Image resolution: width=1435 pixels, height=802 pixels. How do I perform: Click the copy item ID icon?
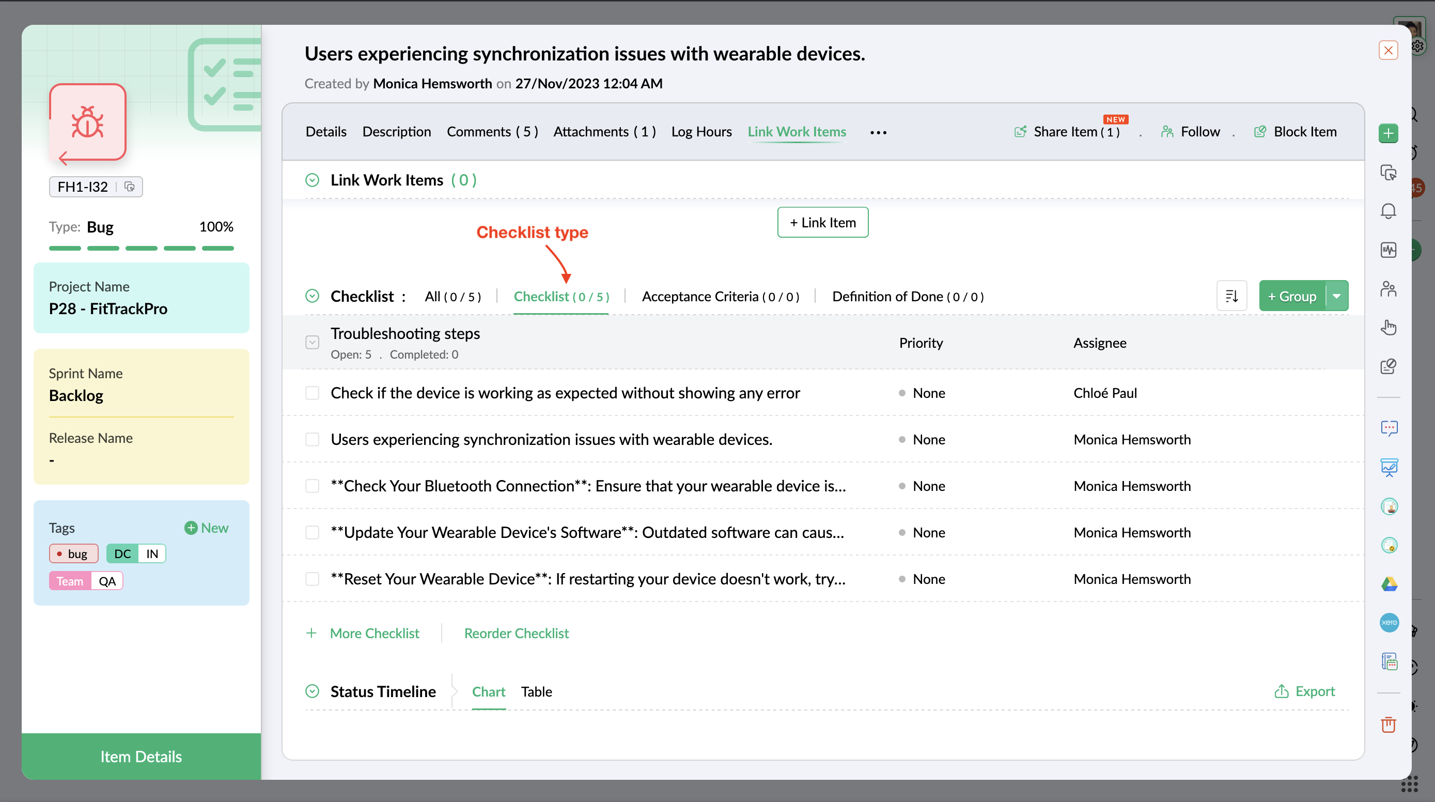pyautogui.click(x=130, y=187)
